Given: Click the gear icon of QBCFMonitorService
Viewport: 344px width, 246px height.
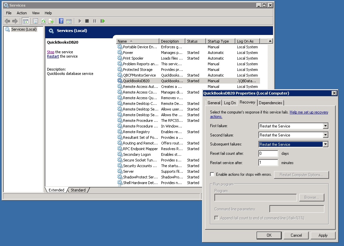Looking at the screenshot, I should point(120,75).
